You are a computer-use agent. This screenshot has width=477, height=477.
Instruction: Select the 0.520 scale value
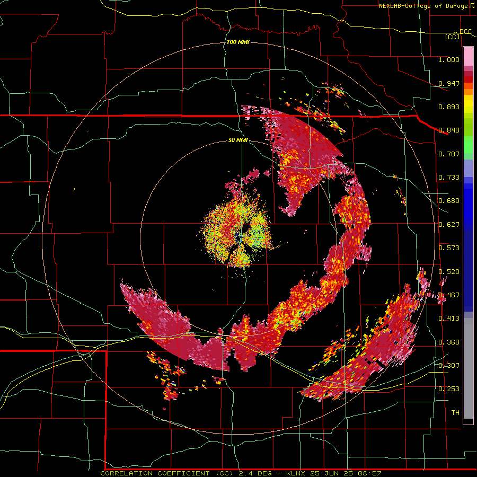pos(449,272)
